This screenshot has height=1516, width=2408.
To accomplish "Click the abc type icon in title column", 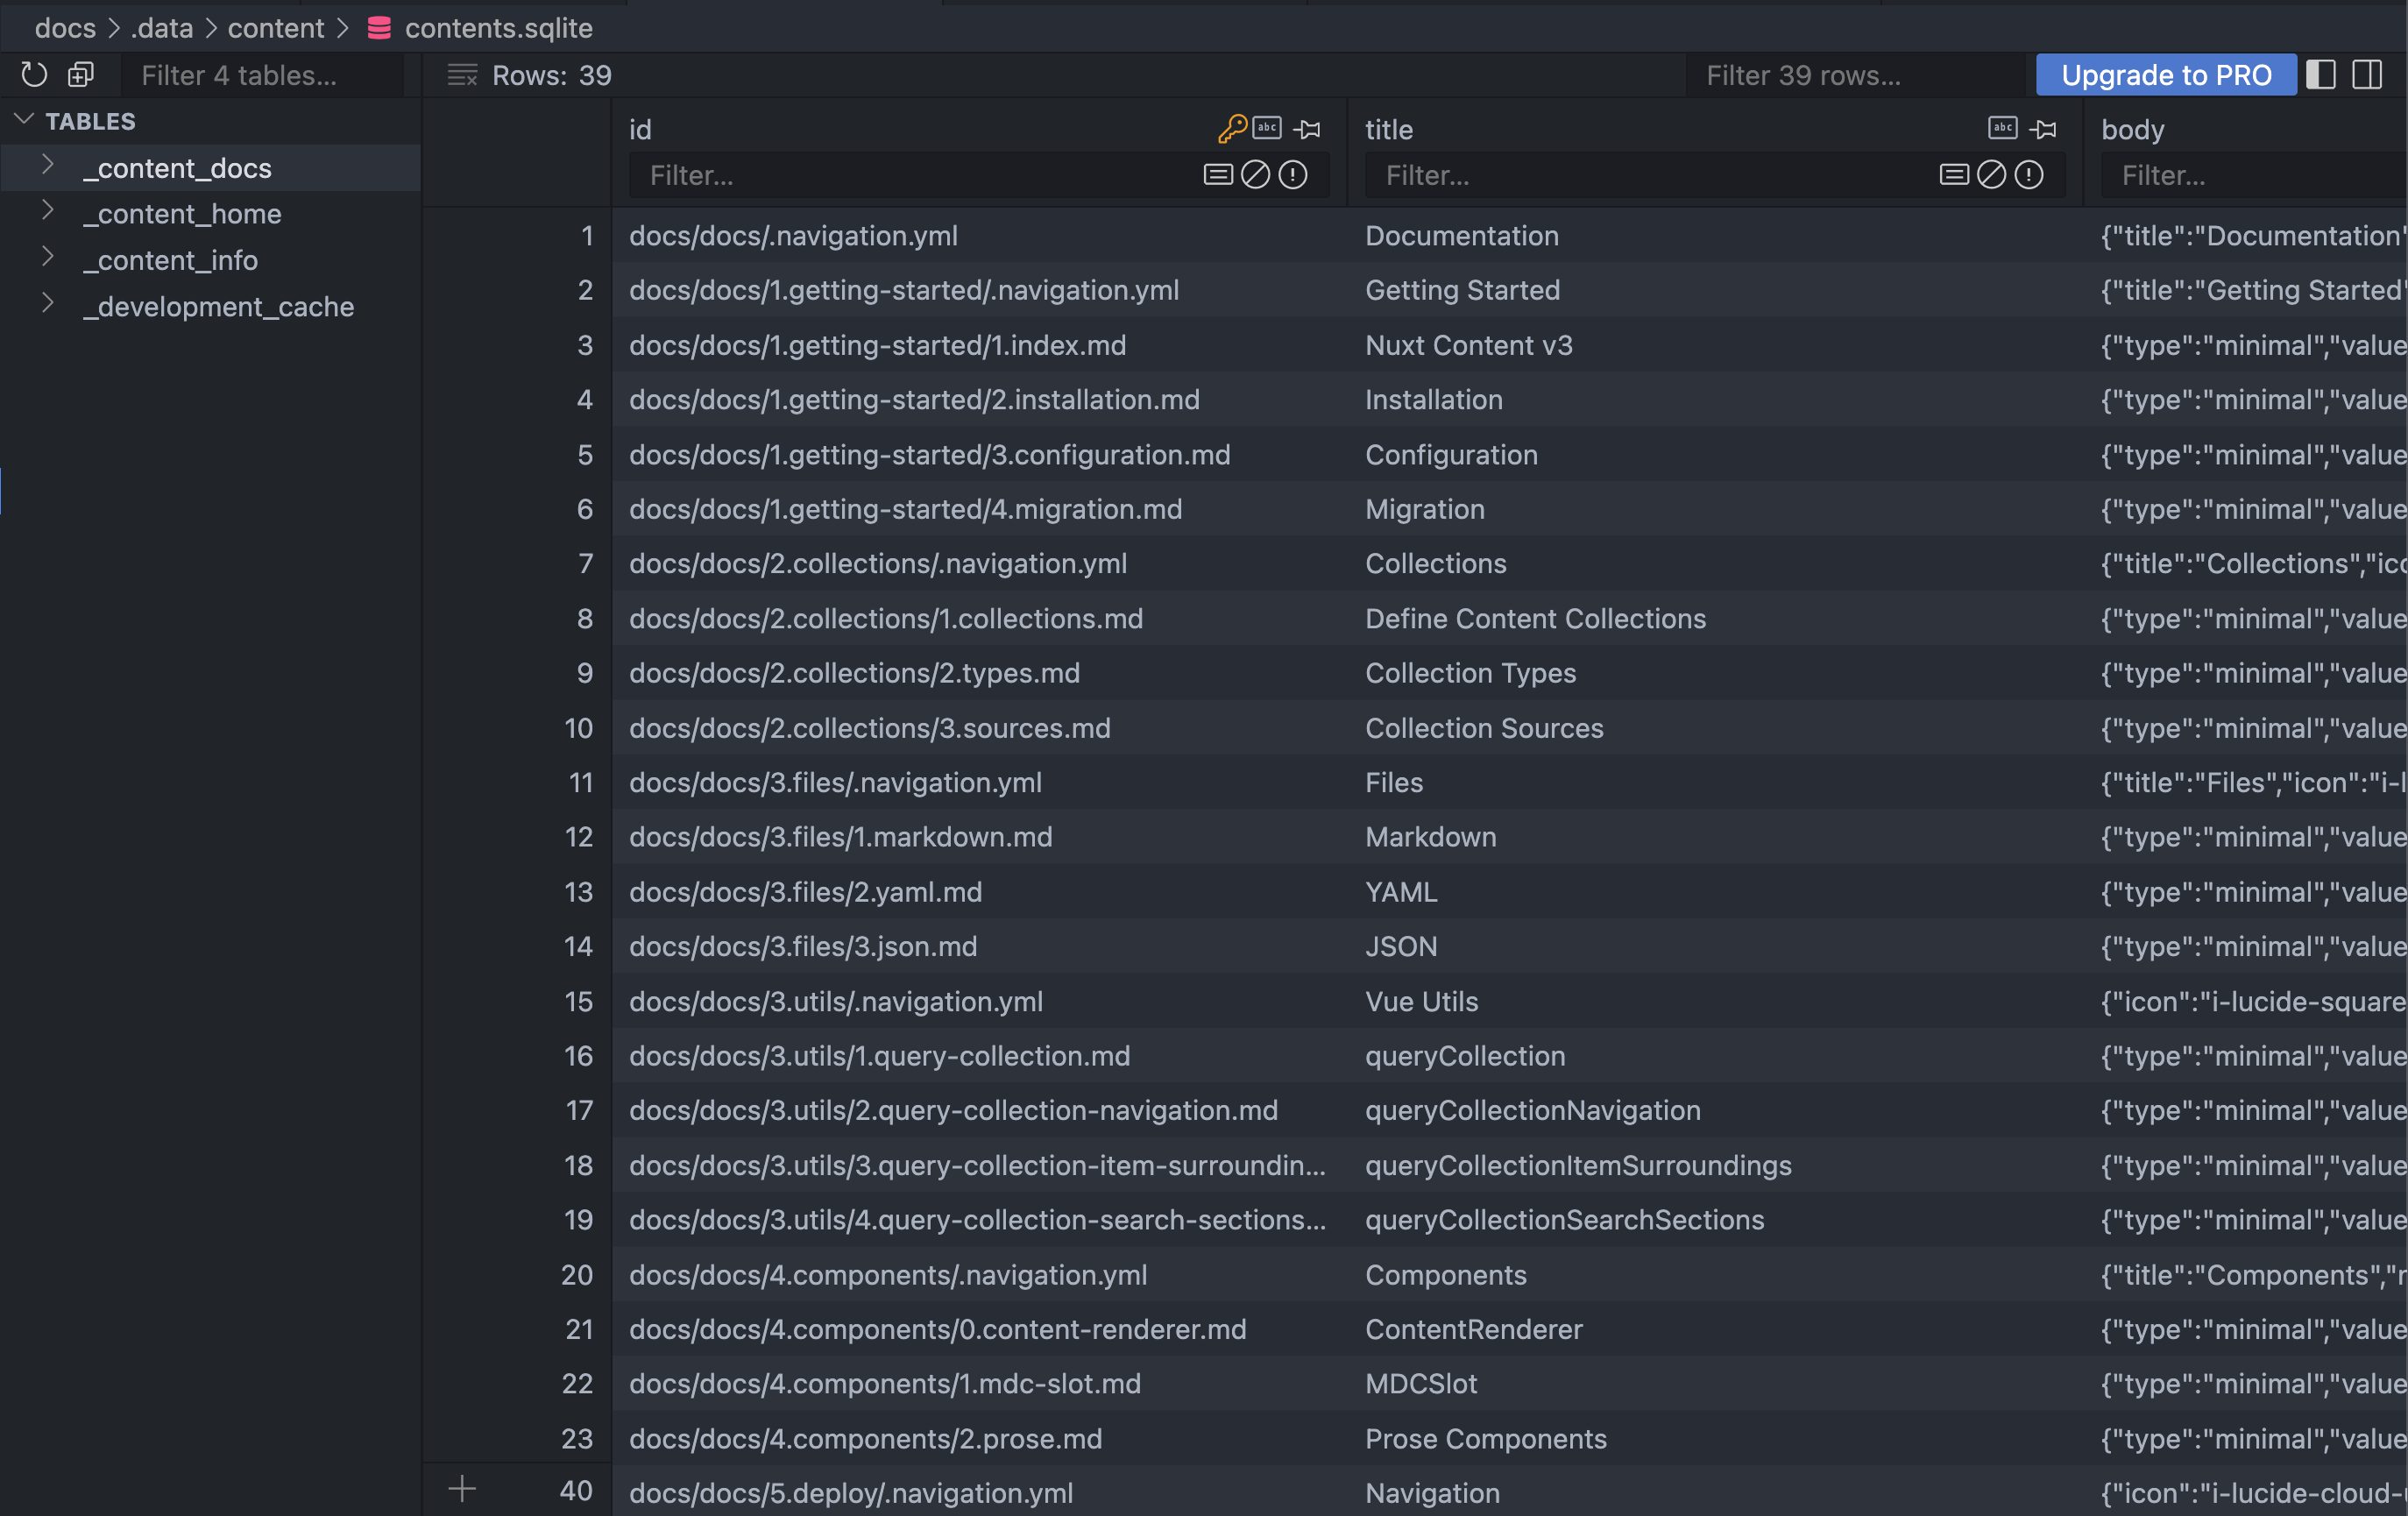I will (x=2003, y=128).
